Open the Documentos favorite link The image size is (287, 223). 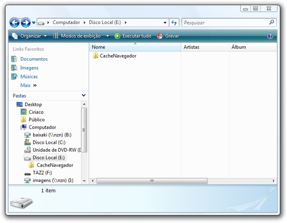pos(33,59)
